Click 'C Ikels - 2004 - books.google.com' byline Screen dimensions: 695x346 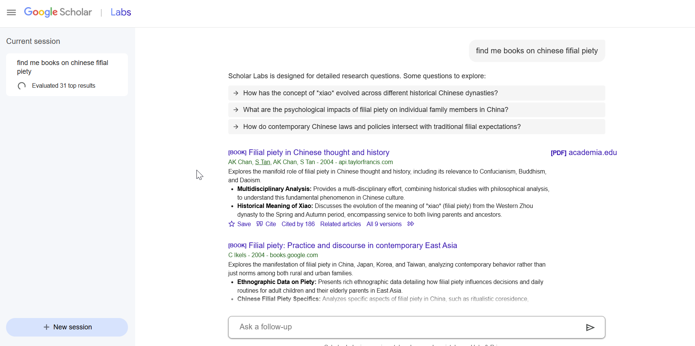click(x=273, y=255)
